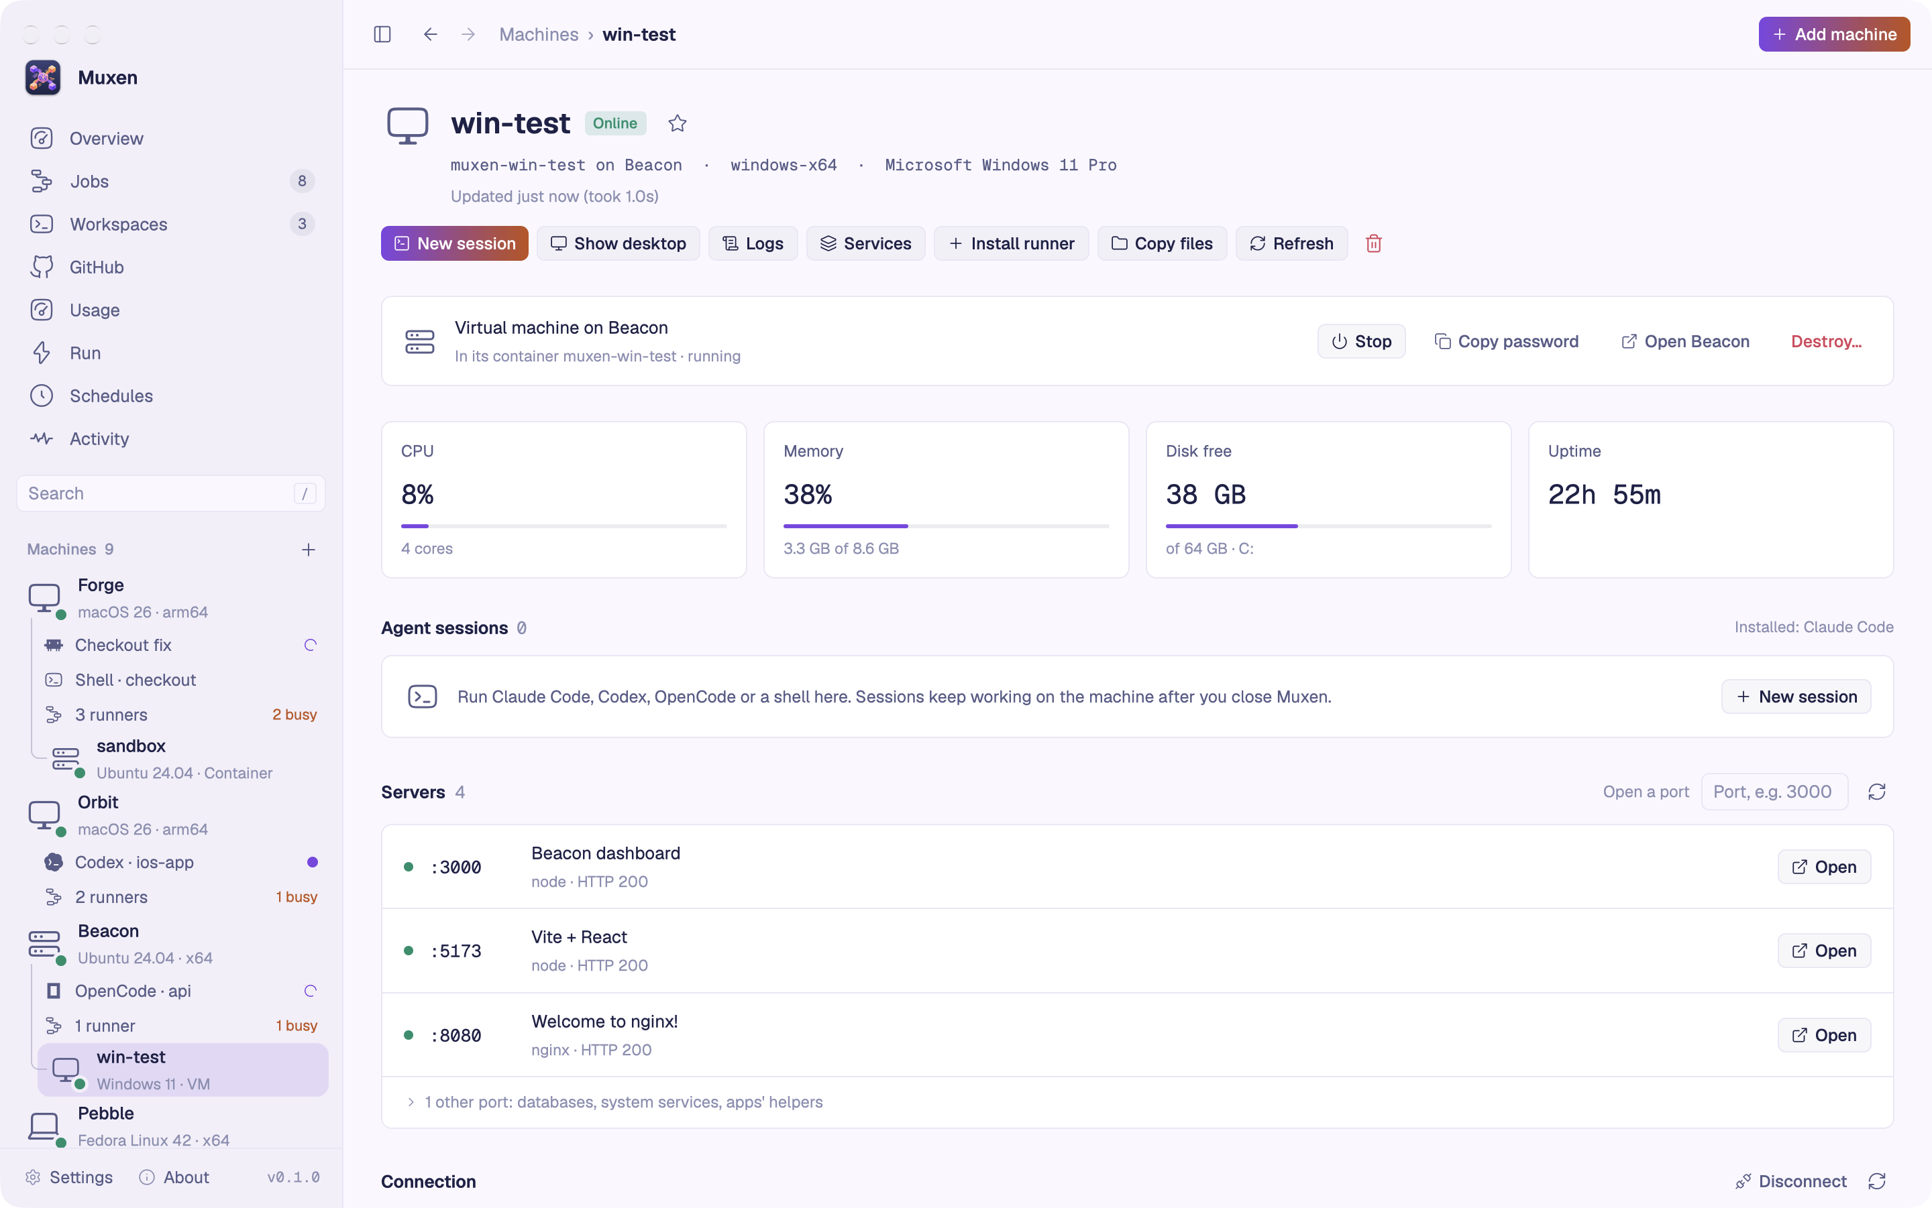Open Schedules in the sidebar
The width and height of the screenshot is (1932, 1208).
(171, 396)
